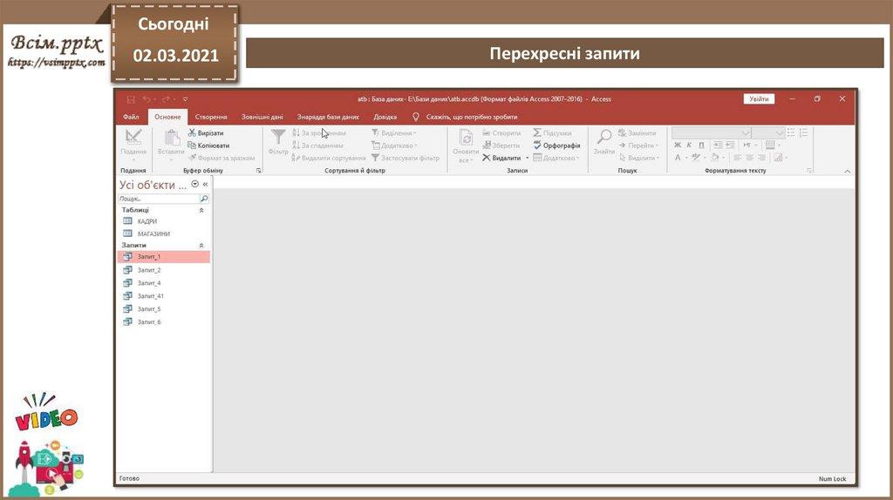Toggle italic К formatting button
The height and width of the screenshot is (500, 893).
689,145
